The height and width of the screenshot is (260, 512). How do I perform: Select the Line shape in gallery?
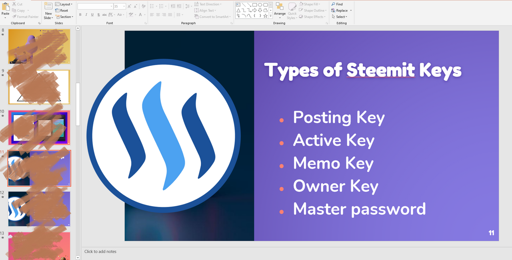click(x=244, y=5)
